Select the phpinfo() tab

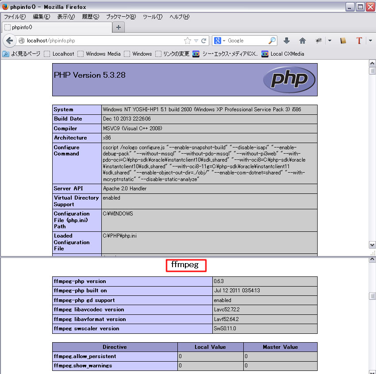(x=57, y=27)
